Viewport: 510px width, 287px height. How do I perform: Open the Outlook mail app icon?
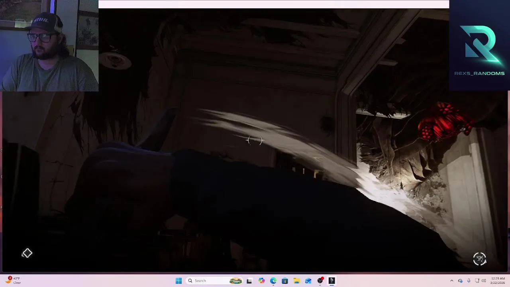pos(308,281)
